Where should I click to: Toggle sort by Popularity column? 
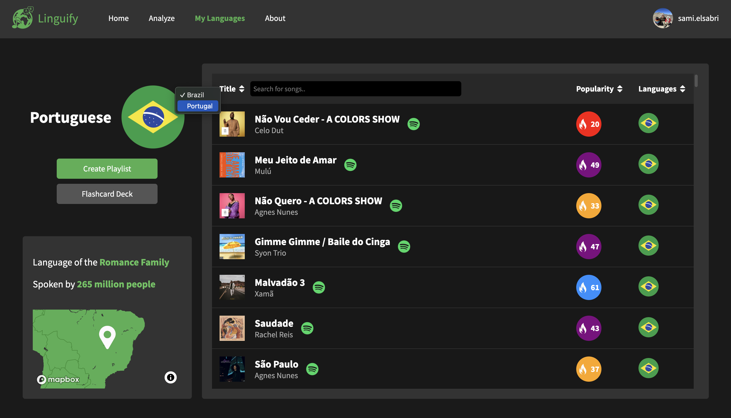620,89
